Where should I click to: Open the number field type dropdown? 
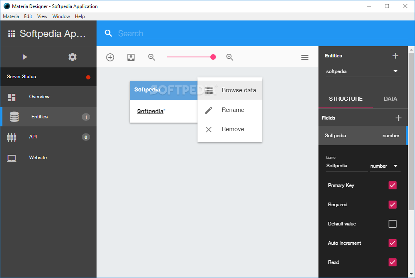point(385,166)
